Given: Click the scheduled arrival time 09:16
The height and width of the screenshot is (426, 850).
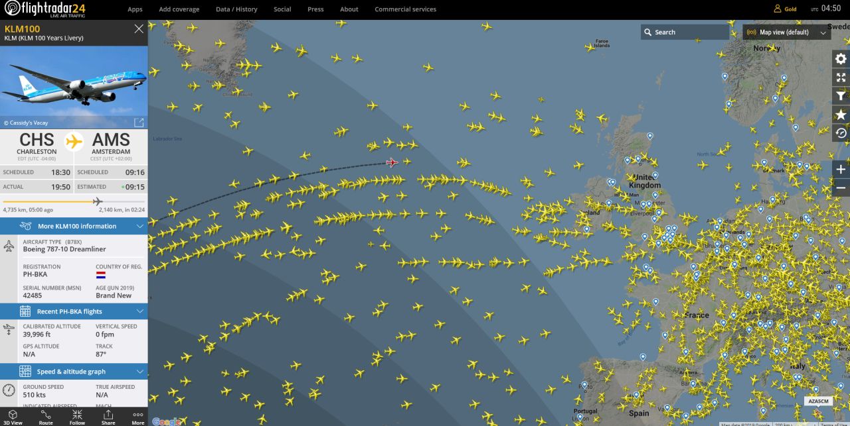Looking at the screenshot, I should (135, 172).
